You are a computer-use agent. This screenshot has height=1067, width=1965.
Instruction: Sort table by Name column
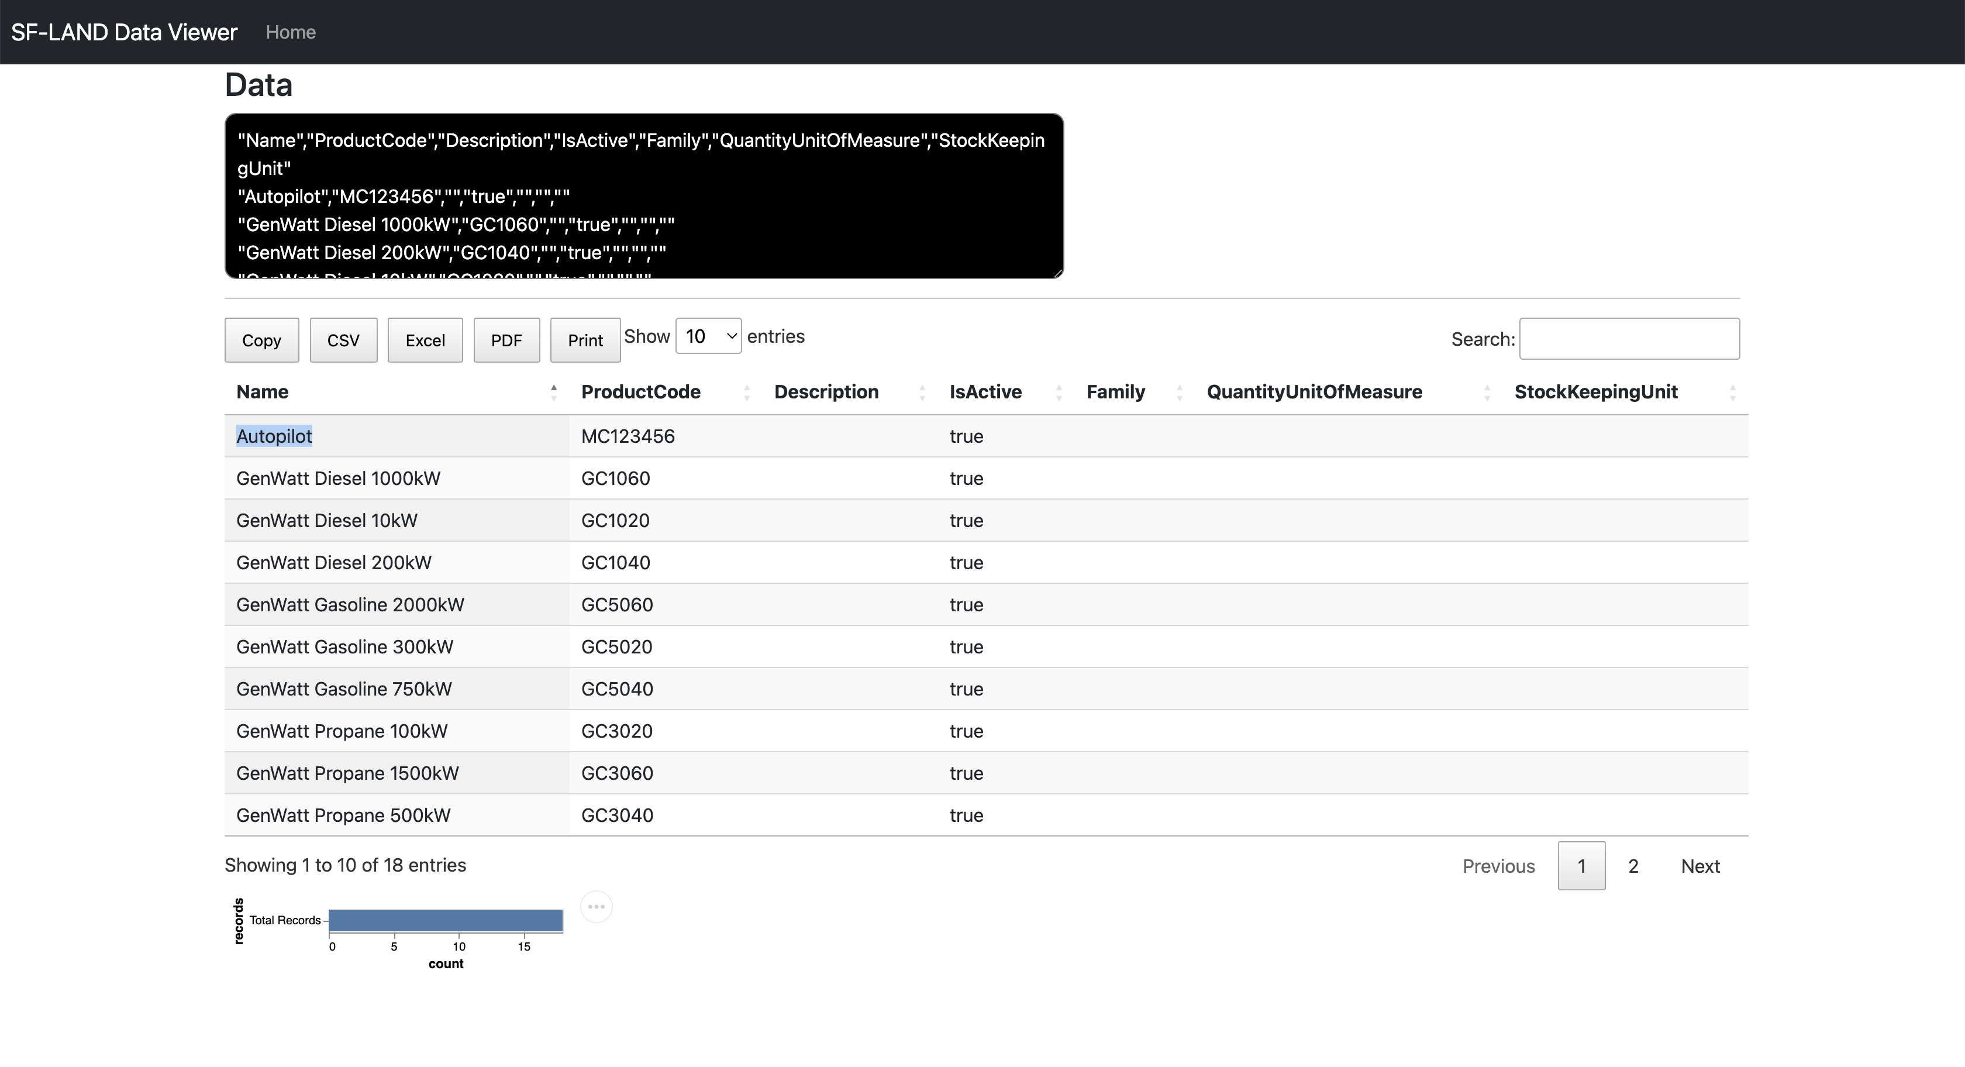click(397, 393)
